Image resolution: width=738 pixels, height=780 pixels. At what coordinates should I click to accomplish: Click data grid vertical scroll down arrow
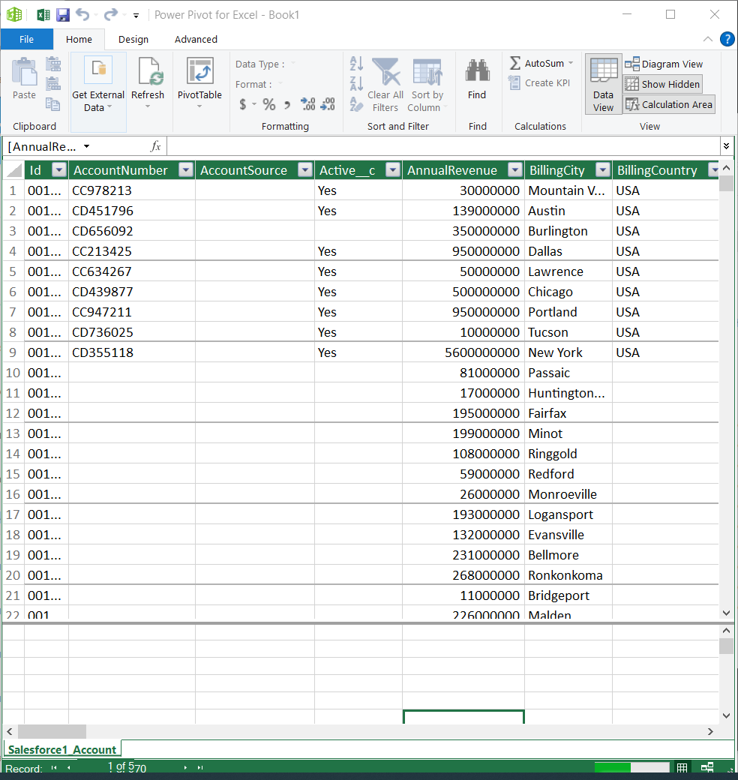(726, 613)
